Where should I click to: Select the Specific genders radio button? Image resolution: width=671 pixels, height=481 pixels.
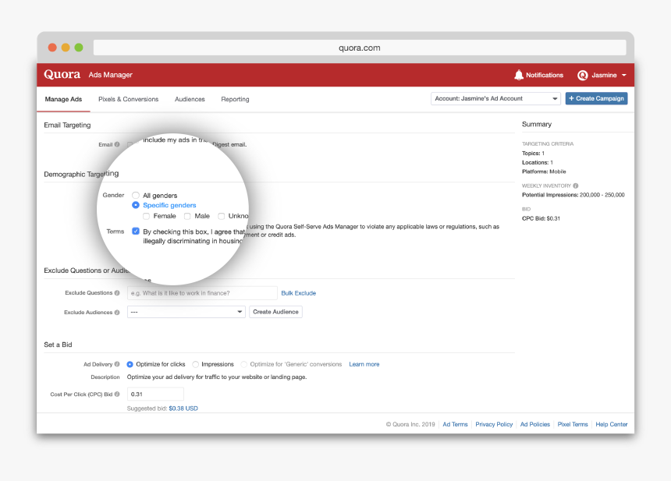(136, 205)
